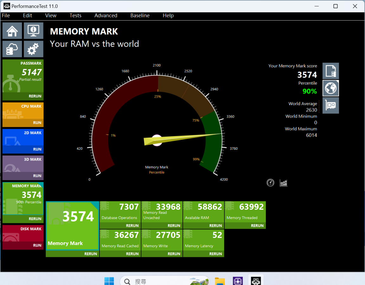Open the Help menu

coord(168,16)
